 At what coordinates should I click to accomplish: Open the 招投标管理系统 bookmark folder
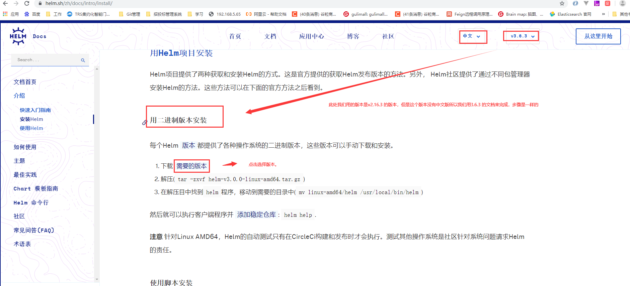(164, 14)
